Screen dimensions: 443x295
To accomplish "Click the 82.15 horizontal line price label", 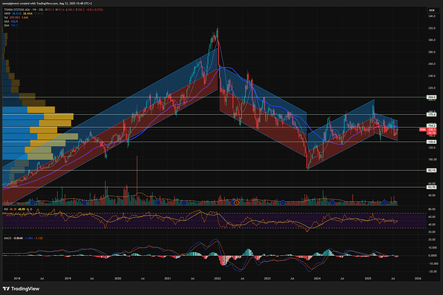I will (x=431, y=171).
